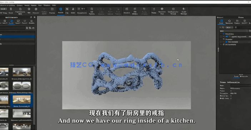Open the Tools ribbon button
This screenshot has height=130, width=251.
154,11
